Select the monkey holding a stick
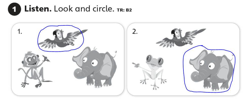The width and height of the screenshot is (250, 106). coord(34,69)
